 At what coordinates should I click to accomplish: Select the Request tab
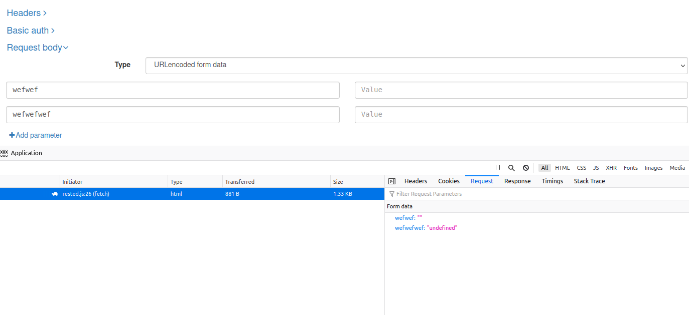pyautogui.click(x=482, y=181)
